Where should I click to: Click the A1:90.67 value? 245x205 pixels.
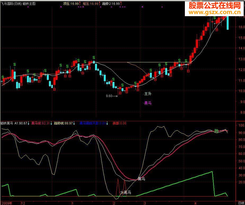click(x=21, y=123)
